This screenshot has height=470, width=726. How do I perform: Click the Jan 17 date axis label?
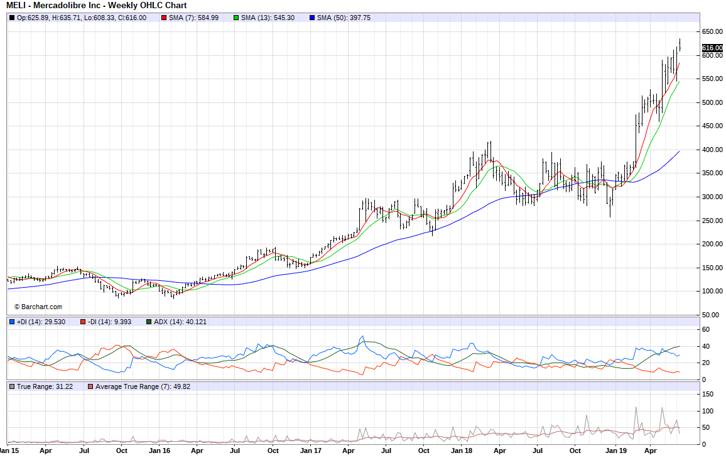click(311, 451)
